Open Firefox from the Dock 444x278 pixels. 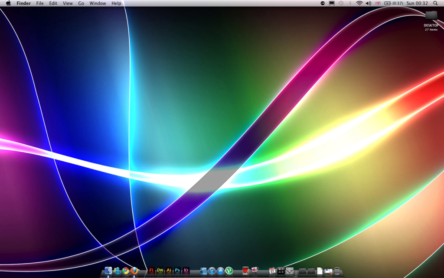[134, 271]
